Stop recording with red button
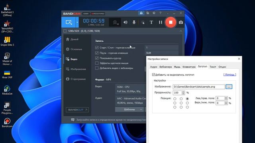The image size is (255, 143). (x=171, y=22)
